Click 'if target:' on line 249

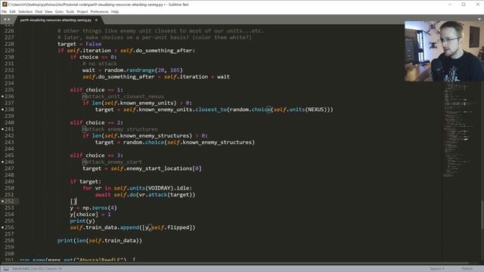point(85,181)
